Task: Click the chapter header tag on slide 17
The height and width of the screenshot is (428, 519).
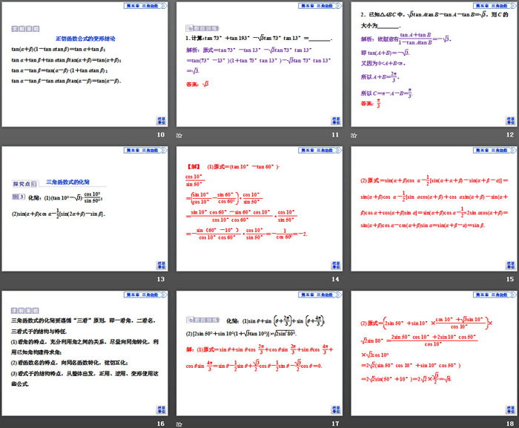Action: 320,294
